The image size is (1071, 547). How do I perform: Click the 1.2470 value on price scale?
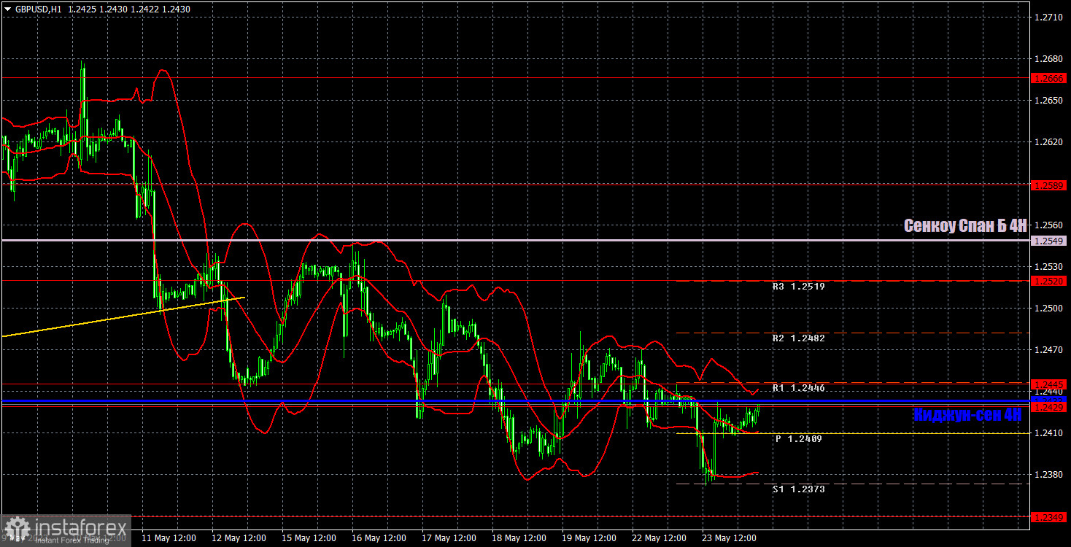(x=1050, y=350)
